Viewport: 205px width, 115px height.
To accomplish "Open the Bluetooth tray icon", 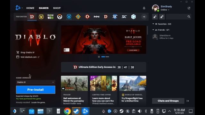I will coord(146,111).
